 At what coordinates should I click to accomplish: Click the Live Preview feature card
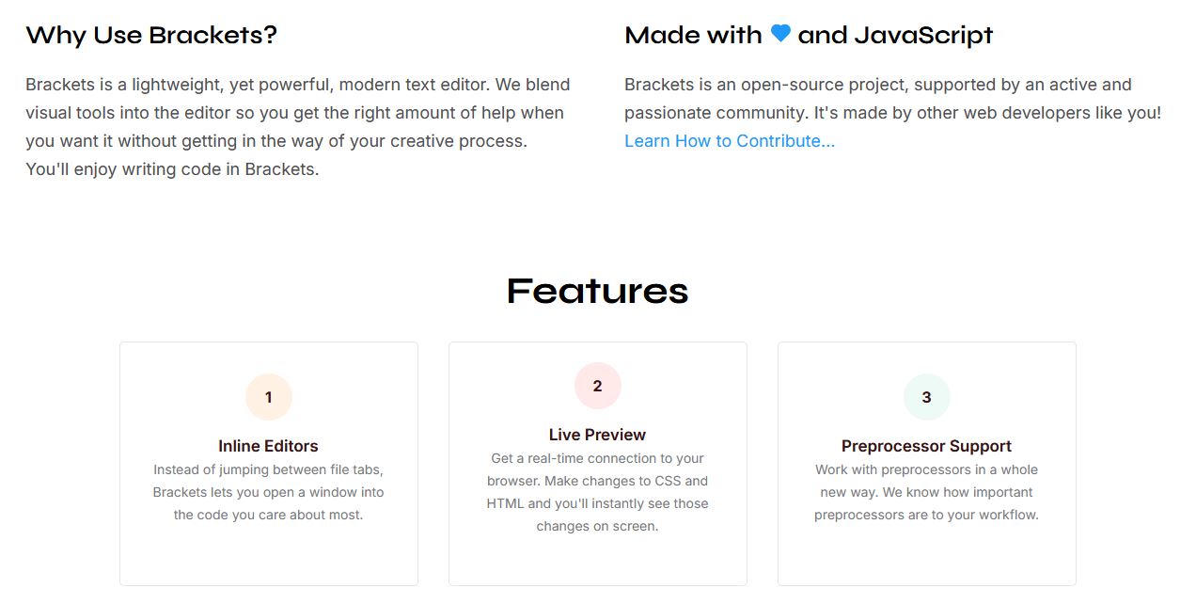pyautogui.click(x=598, y=464)
